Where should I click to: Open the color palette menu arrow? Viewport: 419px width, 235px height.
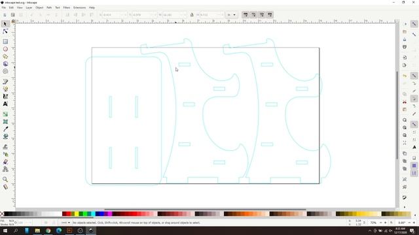(x=415, y=215)
